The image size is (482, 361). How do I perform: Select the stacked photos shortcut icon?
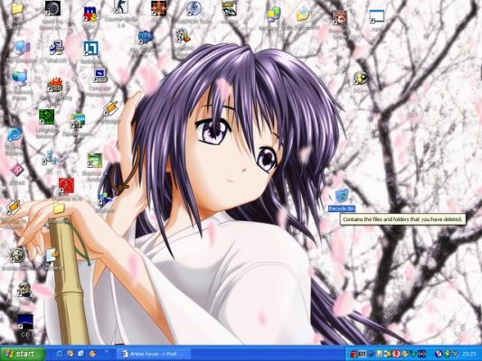coord(77,121)
